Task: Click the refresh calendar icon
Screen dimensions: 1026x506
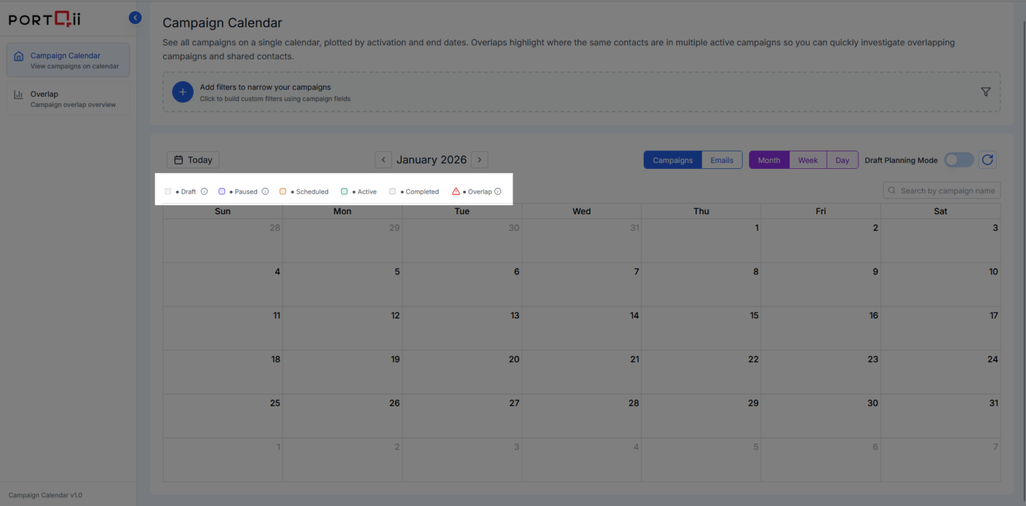Action: (x=987, y=160)
